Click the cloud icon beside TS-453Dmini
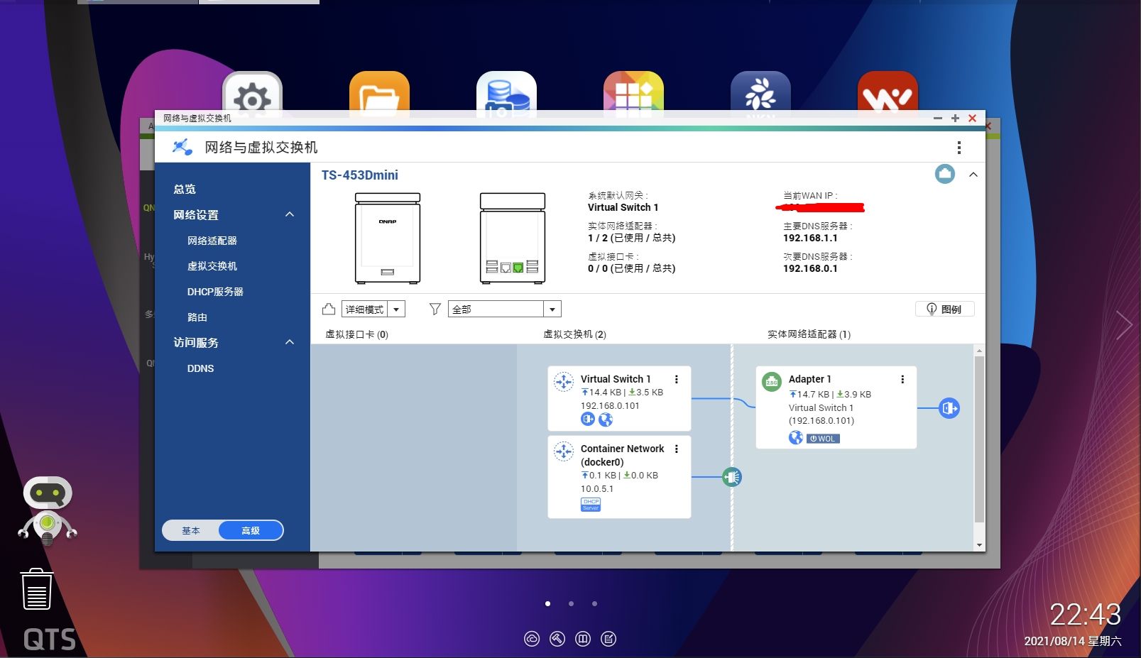This screenshot has width=1141, height=658. coord(944,174)
